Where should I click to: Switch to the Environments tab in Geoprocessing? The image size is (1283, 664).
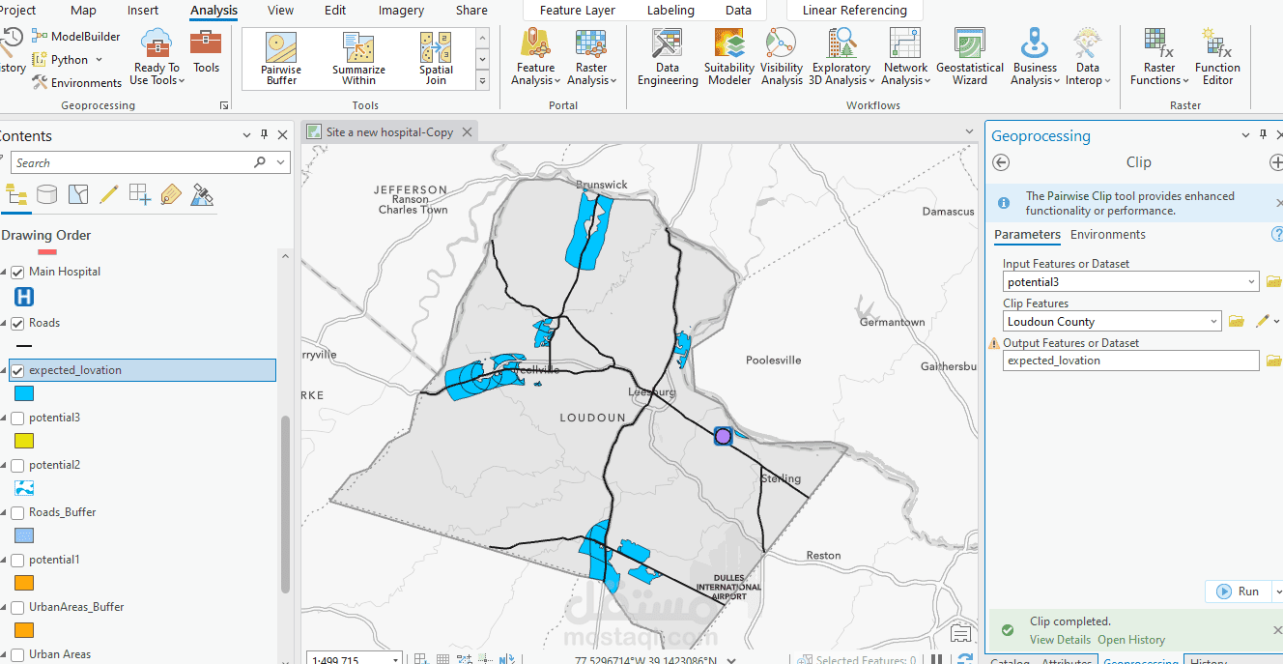(x=1107, y=235)
